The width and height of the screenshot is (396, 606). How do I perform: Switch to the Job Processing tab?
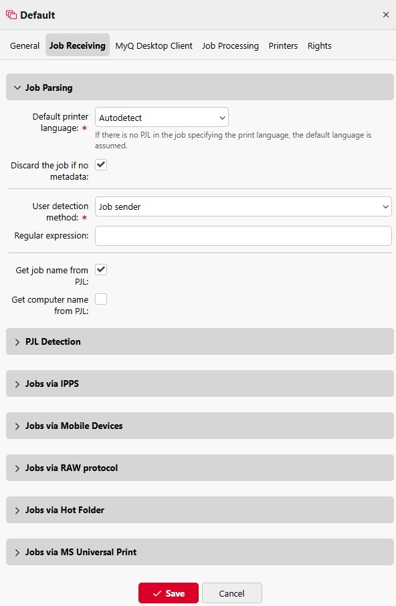coord(230,45)
